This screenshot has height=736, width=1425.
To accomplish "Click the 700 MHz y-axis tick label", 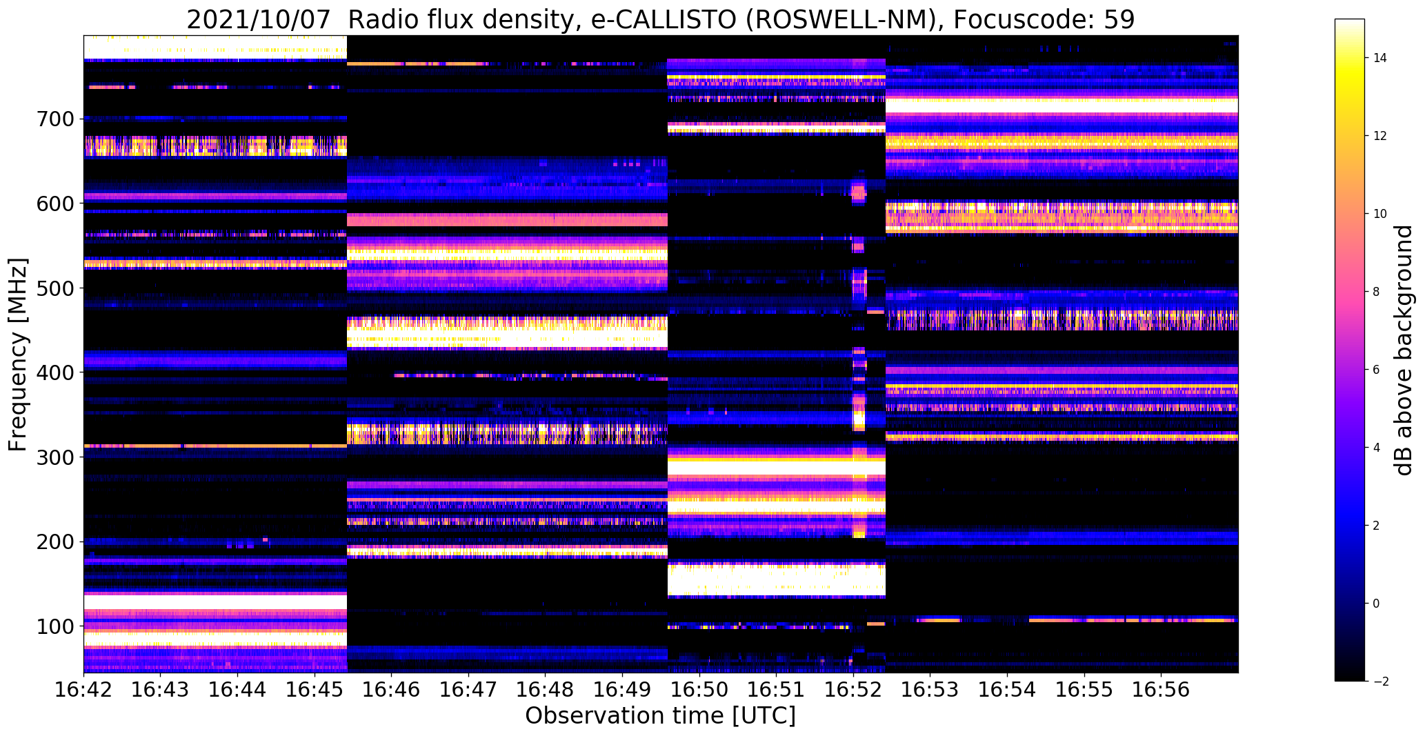I will [54, 119].
